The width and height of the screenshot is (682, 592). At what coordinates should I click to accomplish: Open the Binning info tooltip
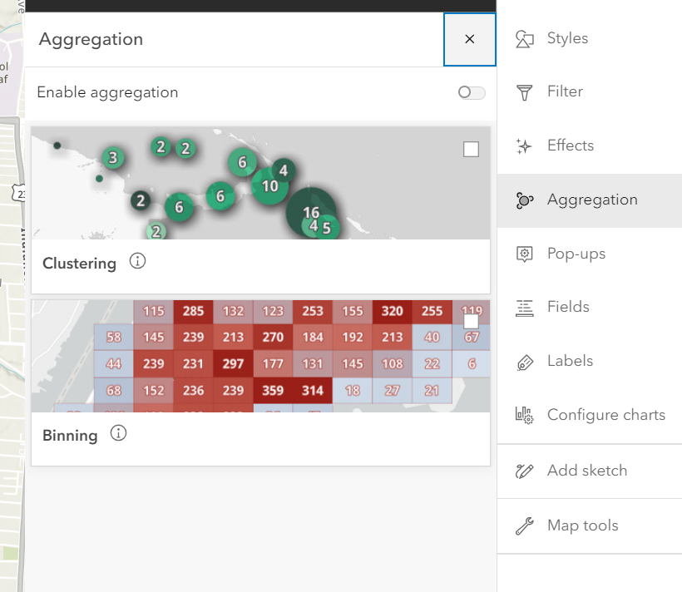pos(118,432)
